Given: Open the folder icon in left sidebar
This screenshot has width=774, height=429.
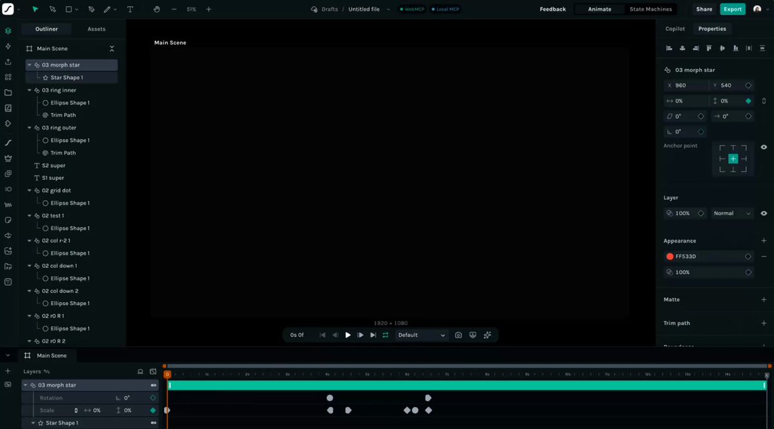Looking at the screenshot, I should pos(8,93).
